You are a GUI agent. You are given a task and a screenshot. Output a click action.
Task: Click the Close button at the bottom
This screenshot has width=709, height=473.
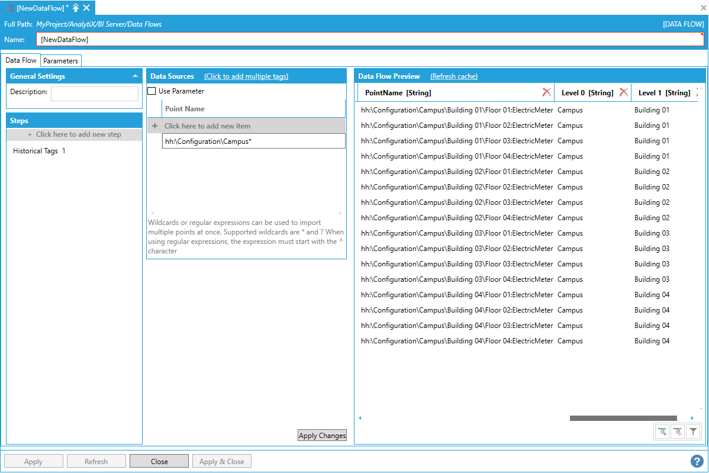[x=159, y=462]
